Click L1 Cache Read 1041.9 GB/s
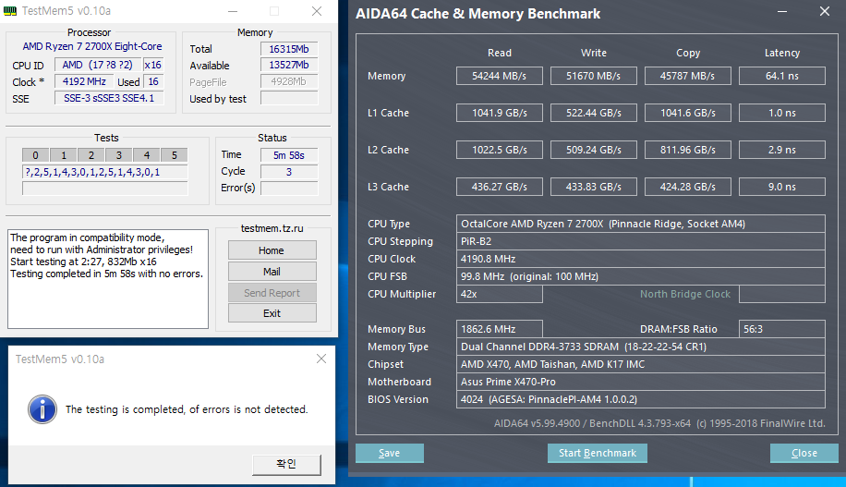Viewport: 846px width, 487px height. click(499, 113)
